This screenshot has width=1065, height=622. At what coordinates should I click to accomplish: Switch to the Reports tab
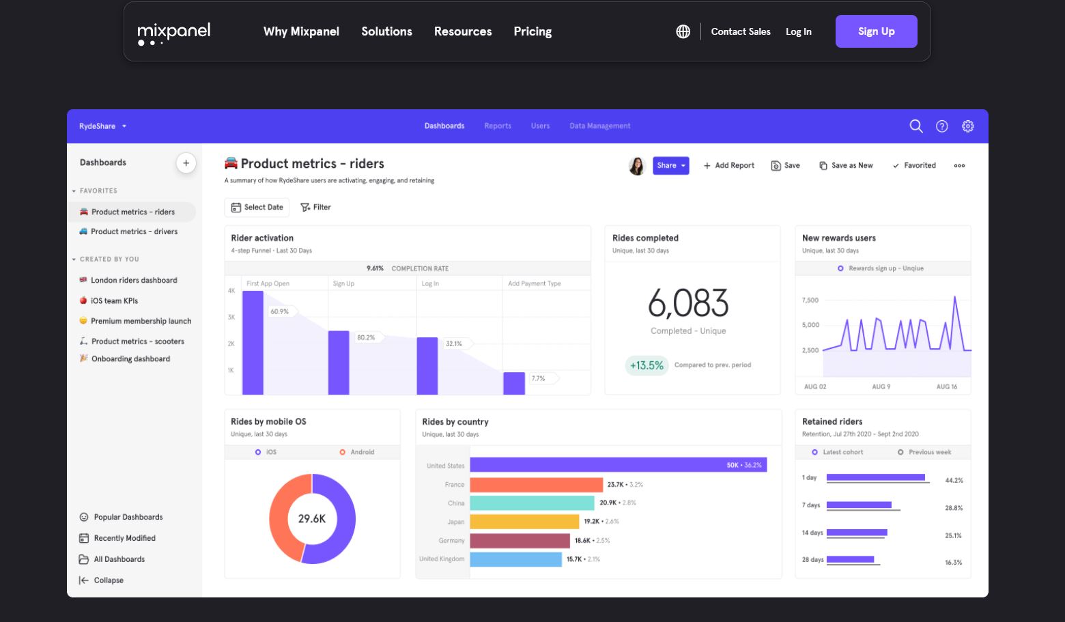(x=498, y=126)
